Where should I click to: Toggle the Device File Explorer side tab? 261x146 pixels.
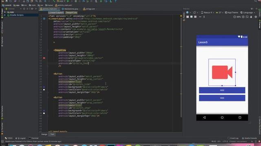click(259, 125)
